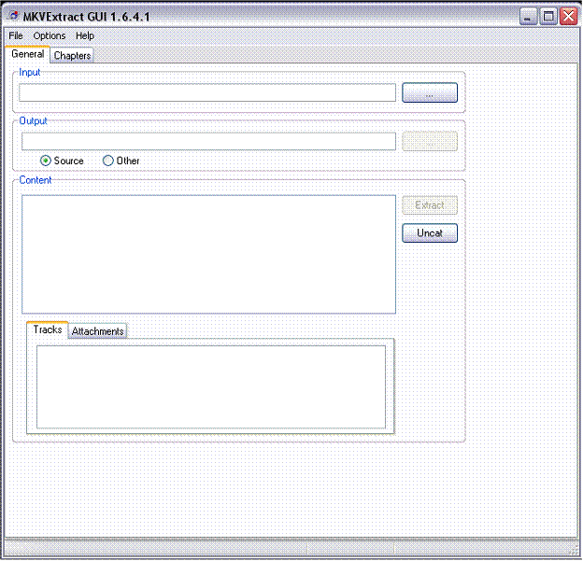Select the Other radio button
Viewport: 583px width, 561px height.
(107, 161)
